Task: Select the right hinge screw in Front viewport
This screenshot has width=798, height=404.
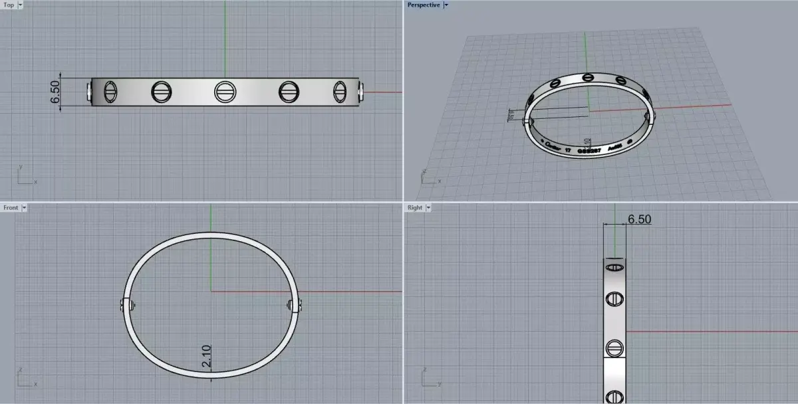Action: click(295, 305)
